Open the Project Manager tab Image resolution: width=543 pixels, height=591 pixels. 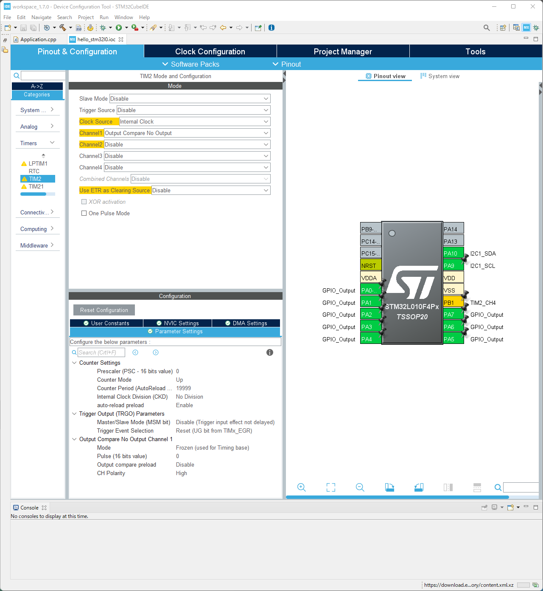pos(343,51)
